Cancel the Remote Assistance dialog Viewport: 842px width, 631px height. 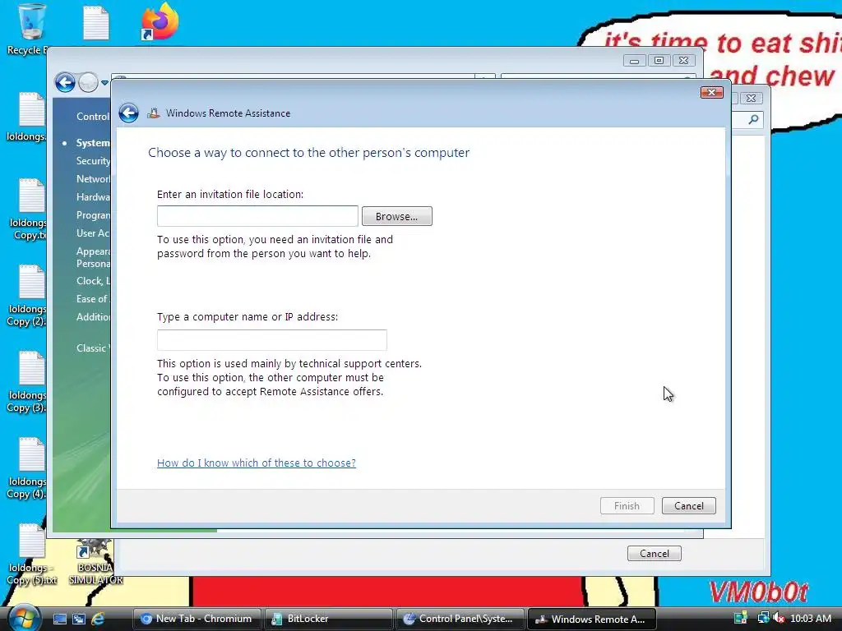(688, 506)
